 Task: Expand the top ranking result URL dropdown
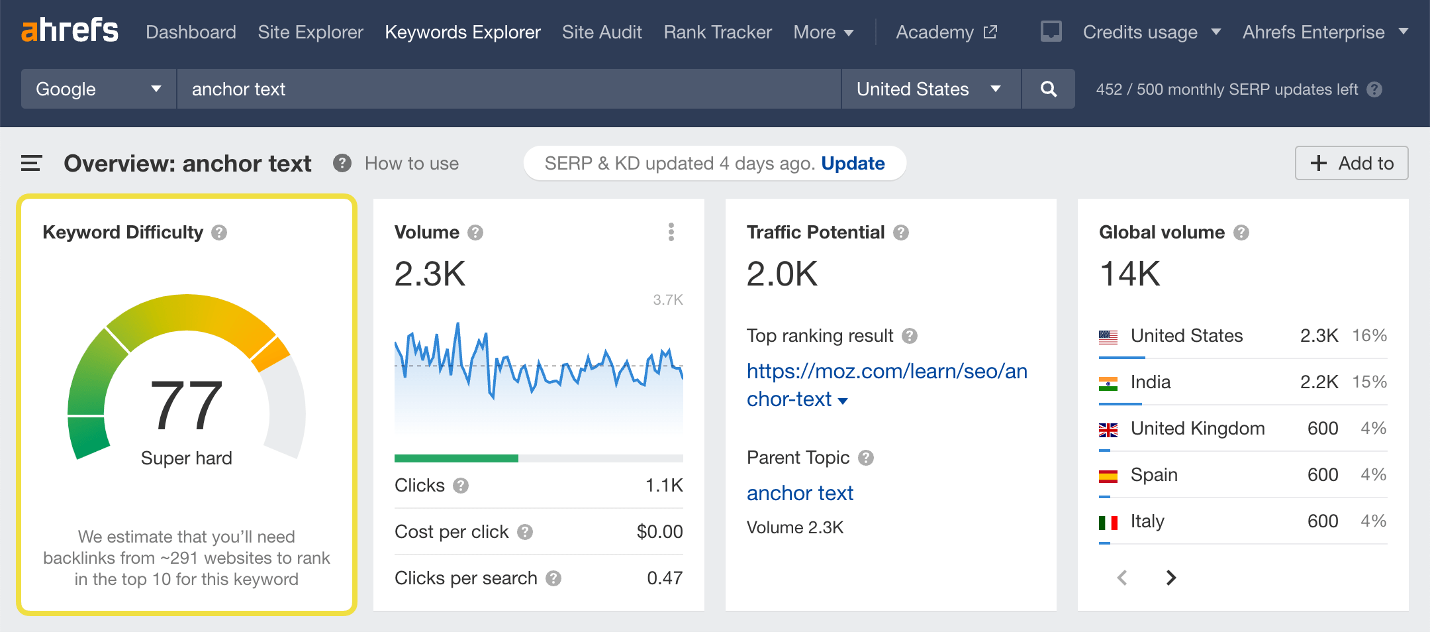[x=842, y=400]
